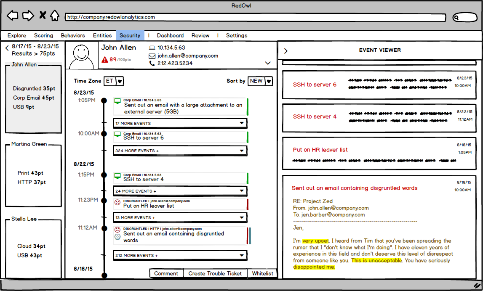Screen dimensions: 483x291
Task: Collapse Event Viewer with arrow chevron
Action: click(x=286, y=51)
